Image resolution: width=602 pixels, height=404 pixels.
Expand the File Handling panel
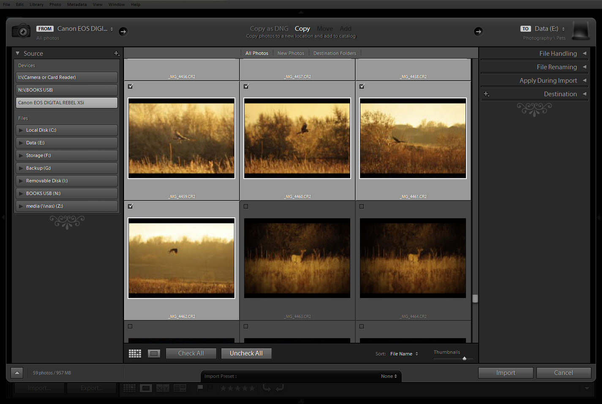tap(585, 53)
